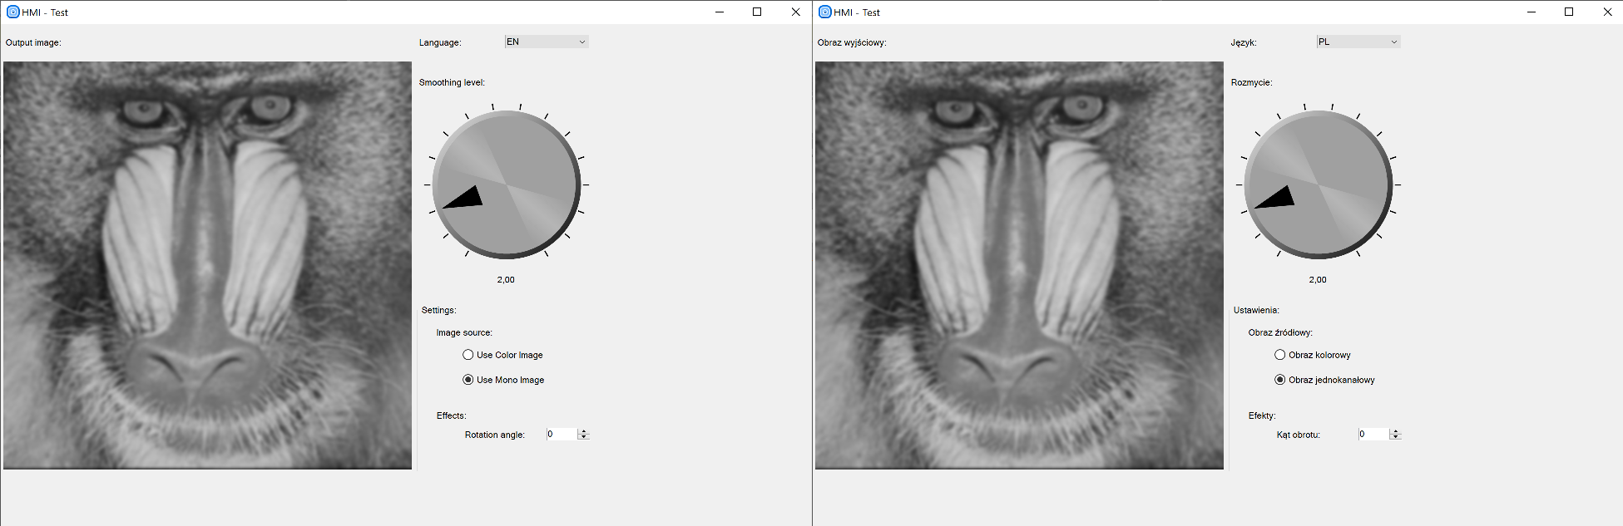Click the 'HMI - Test' title of the Polish window
1623x526 pixels.
(857, 12)
